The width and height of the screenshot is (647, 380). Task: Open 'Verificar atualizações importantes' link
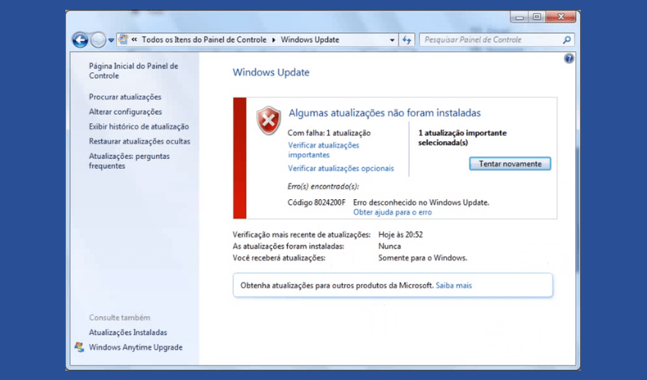323,150
